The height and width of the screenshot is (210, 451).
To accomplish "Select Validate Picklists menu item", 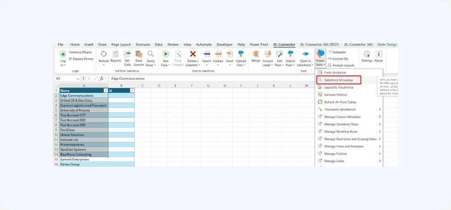I will pos(349,95).
